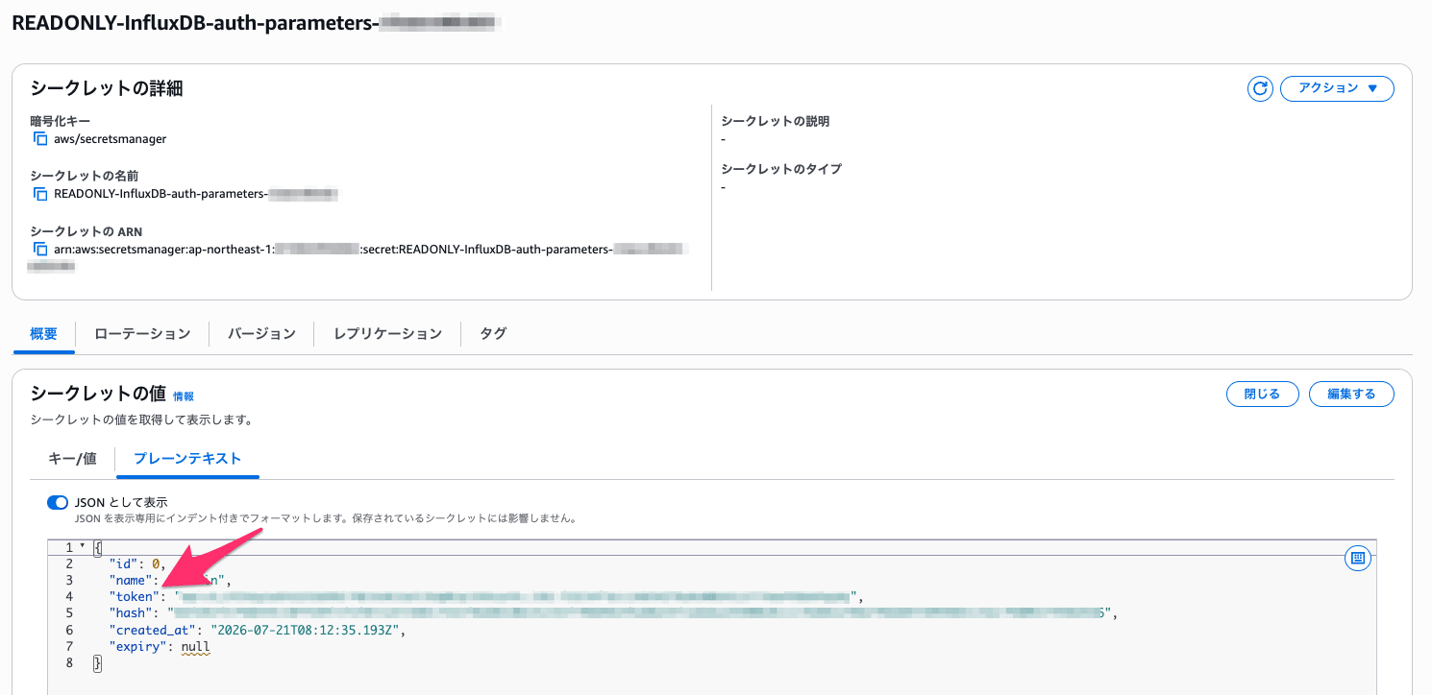Click the シークレットのタイプ label
Viewport: 1432px width, 695px height.
tap(781, 169)
